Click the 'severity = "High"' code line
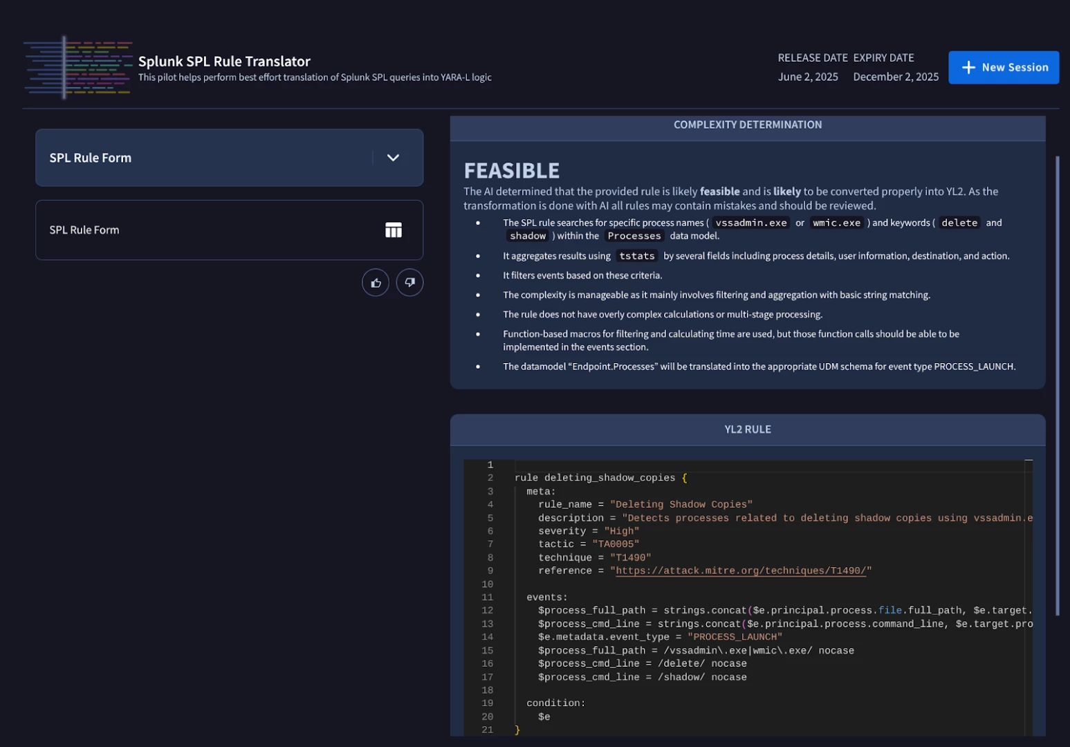 [589, 531]
